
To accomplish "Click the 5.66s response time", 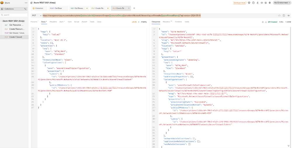I will (x=281, y=22).
